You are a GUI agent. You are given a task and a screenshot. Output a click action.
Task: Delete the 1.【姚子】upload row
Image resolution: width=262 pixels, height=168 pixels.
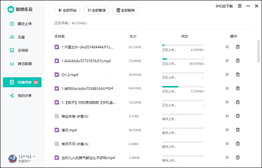[238, 102]
